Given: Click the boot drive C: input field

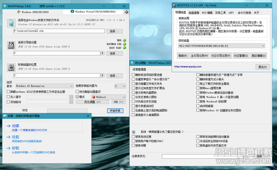Looking at the screenshot, I should click(x=57, y=53).
